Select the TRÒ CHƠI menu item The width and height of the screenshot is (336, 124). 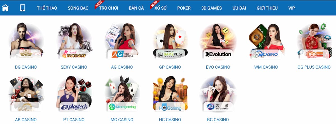click(109, 8)
